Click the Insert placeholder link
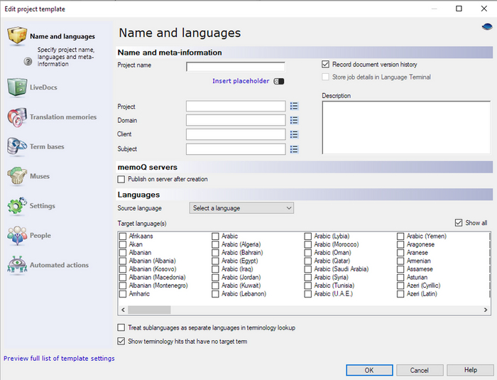Viewport: 497px width, 380px height. (241, 81)
